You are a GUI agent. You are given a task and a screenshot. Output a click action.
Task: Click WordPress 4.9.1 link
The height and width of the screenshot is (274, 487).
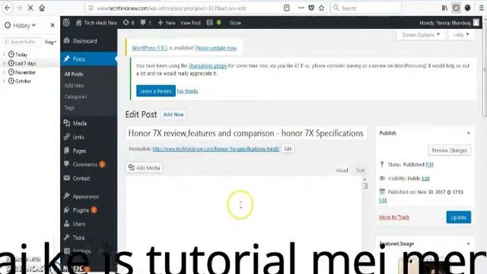click(x=150, y=48)
